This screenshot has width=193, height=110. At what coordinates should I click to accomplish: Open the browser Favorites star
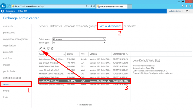tap(187, 6)
